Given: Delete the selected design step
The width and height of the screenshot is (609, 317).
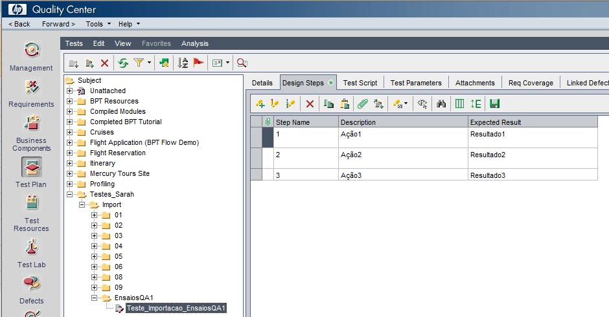Looking at the screenshot, I should click(x=310, y=104).
